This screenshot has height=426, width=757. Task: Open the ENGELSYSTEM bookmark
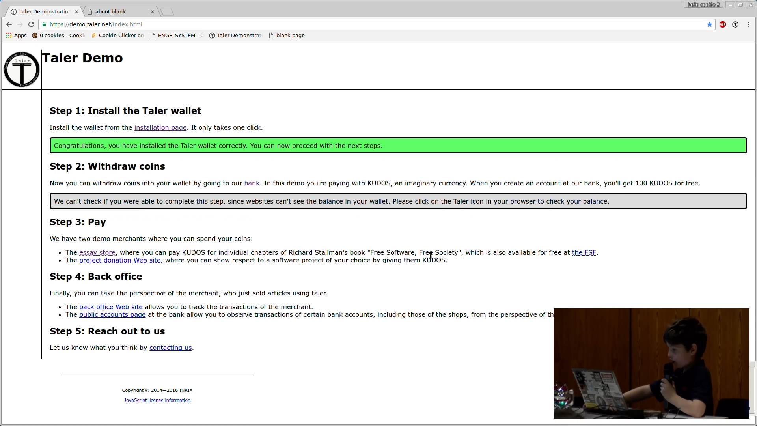[x=177, y=35]
